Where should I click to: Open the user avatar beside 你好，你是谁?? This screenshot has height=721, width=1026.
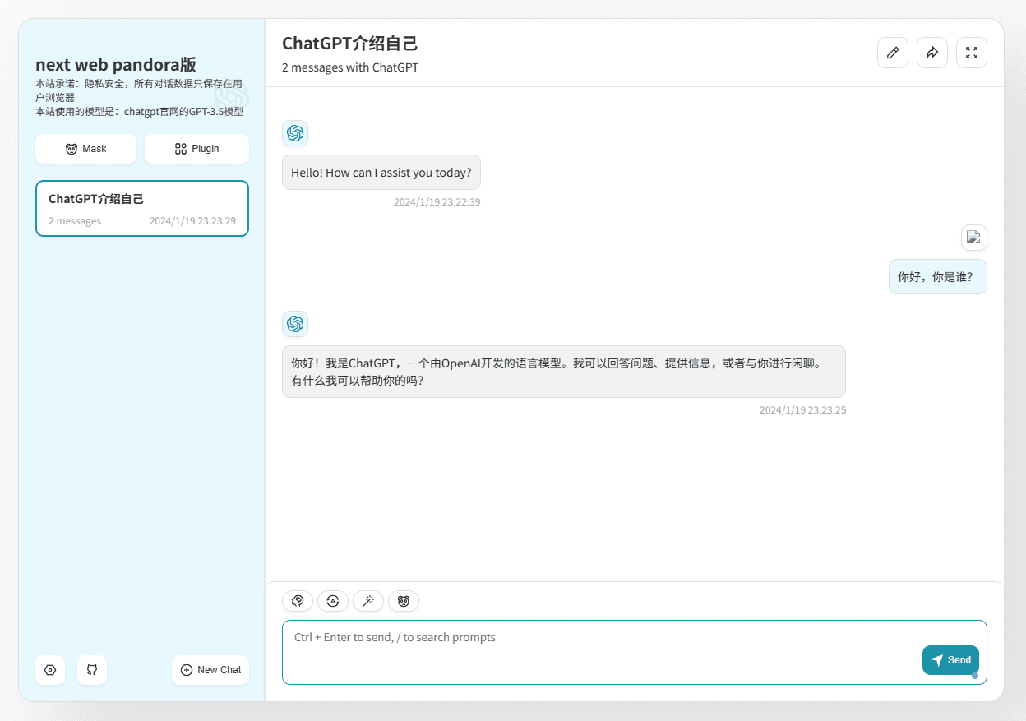974,238
